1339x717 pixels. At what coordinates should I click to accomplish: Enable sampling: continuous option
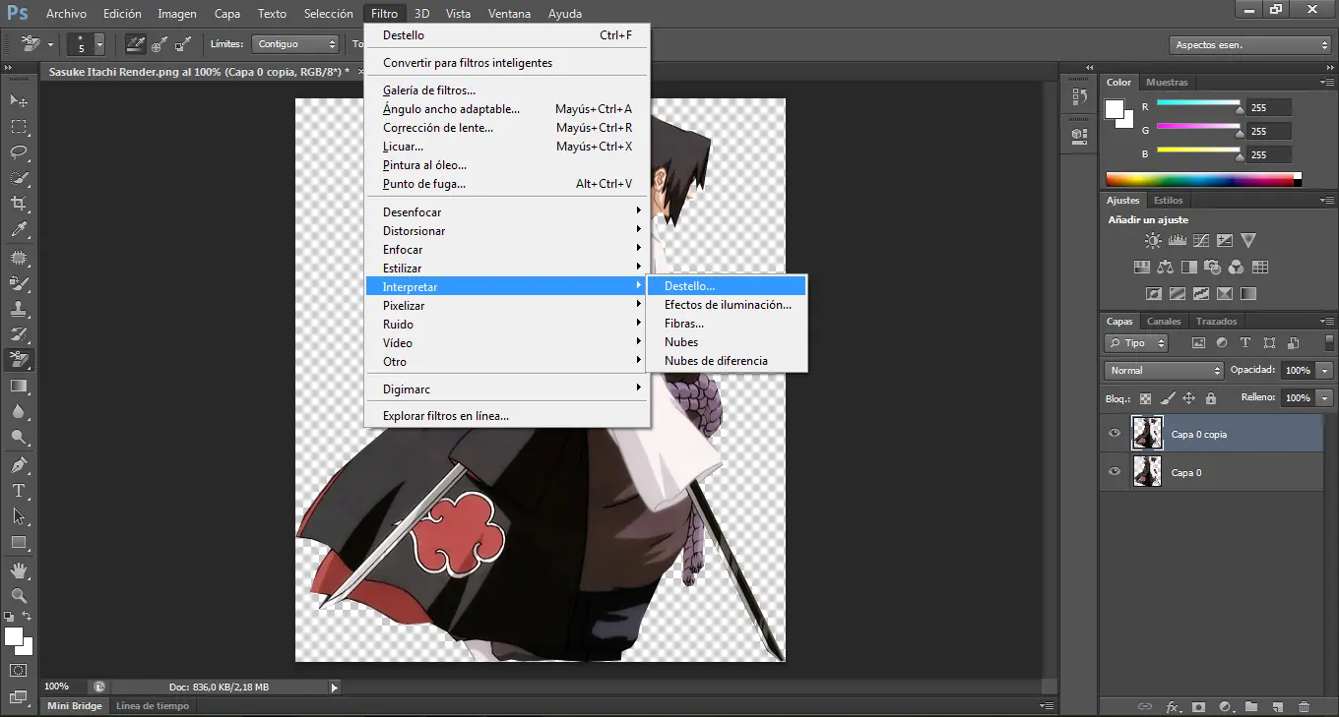click(135, 44)
